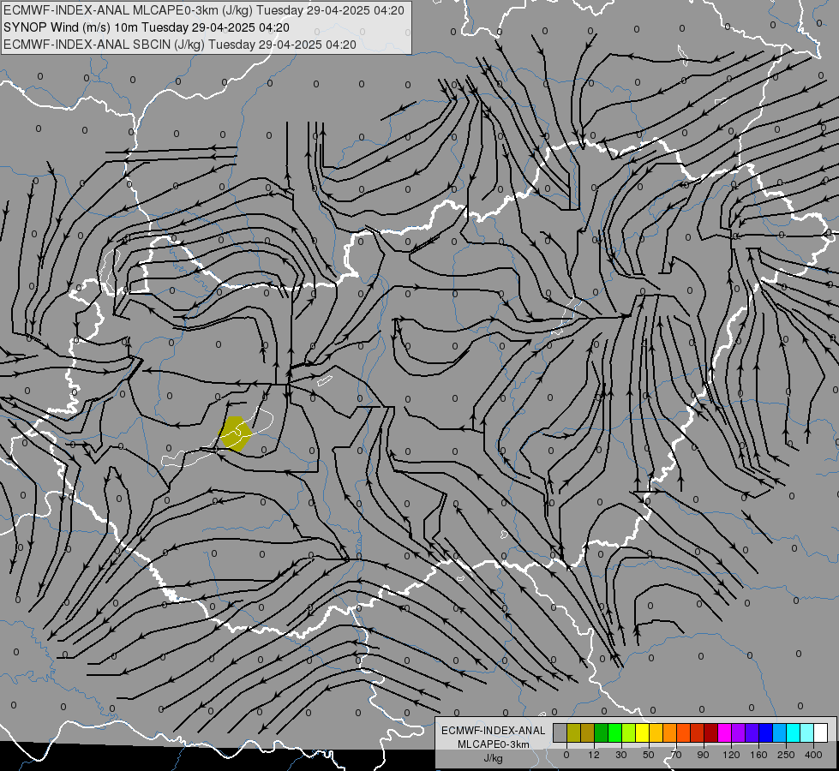Click the legend scale label 30
Screen dimensions: 839x771
(x=620, y=755)
